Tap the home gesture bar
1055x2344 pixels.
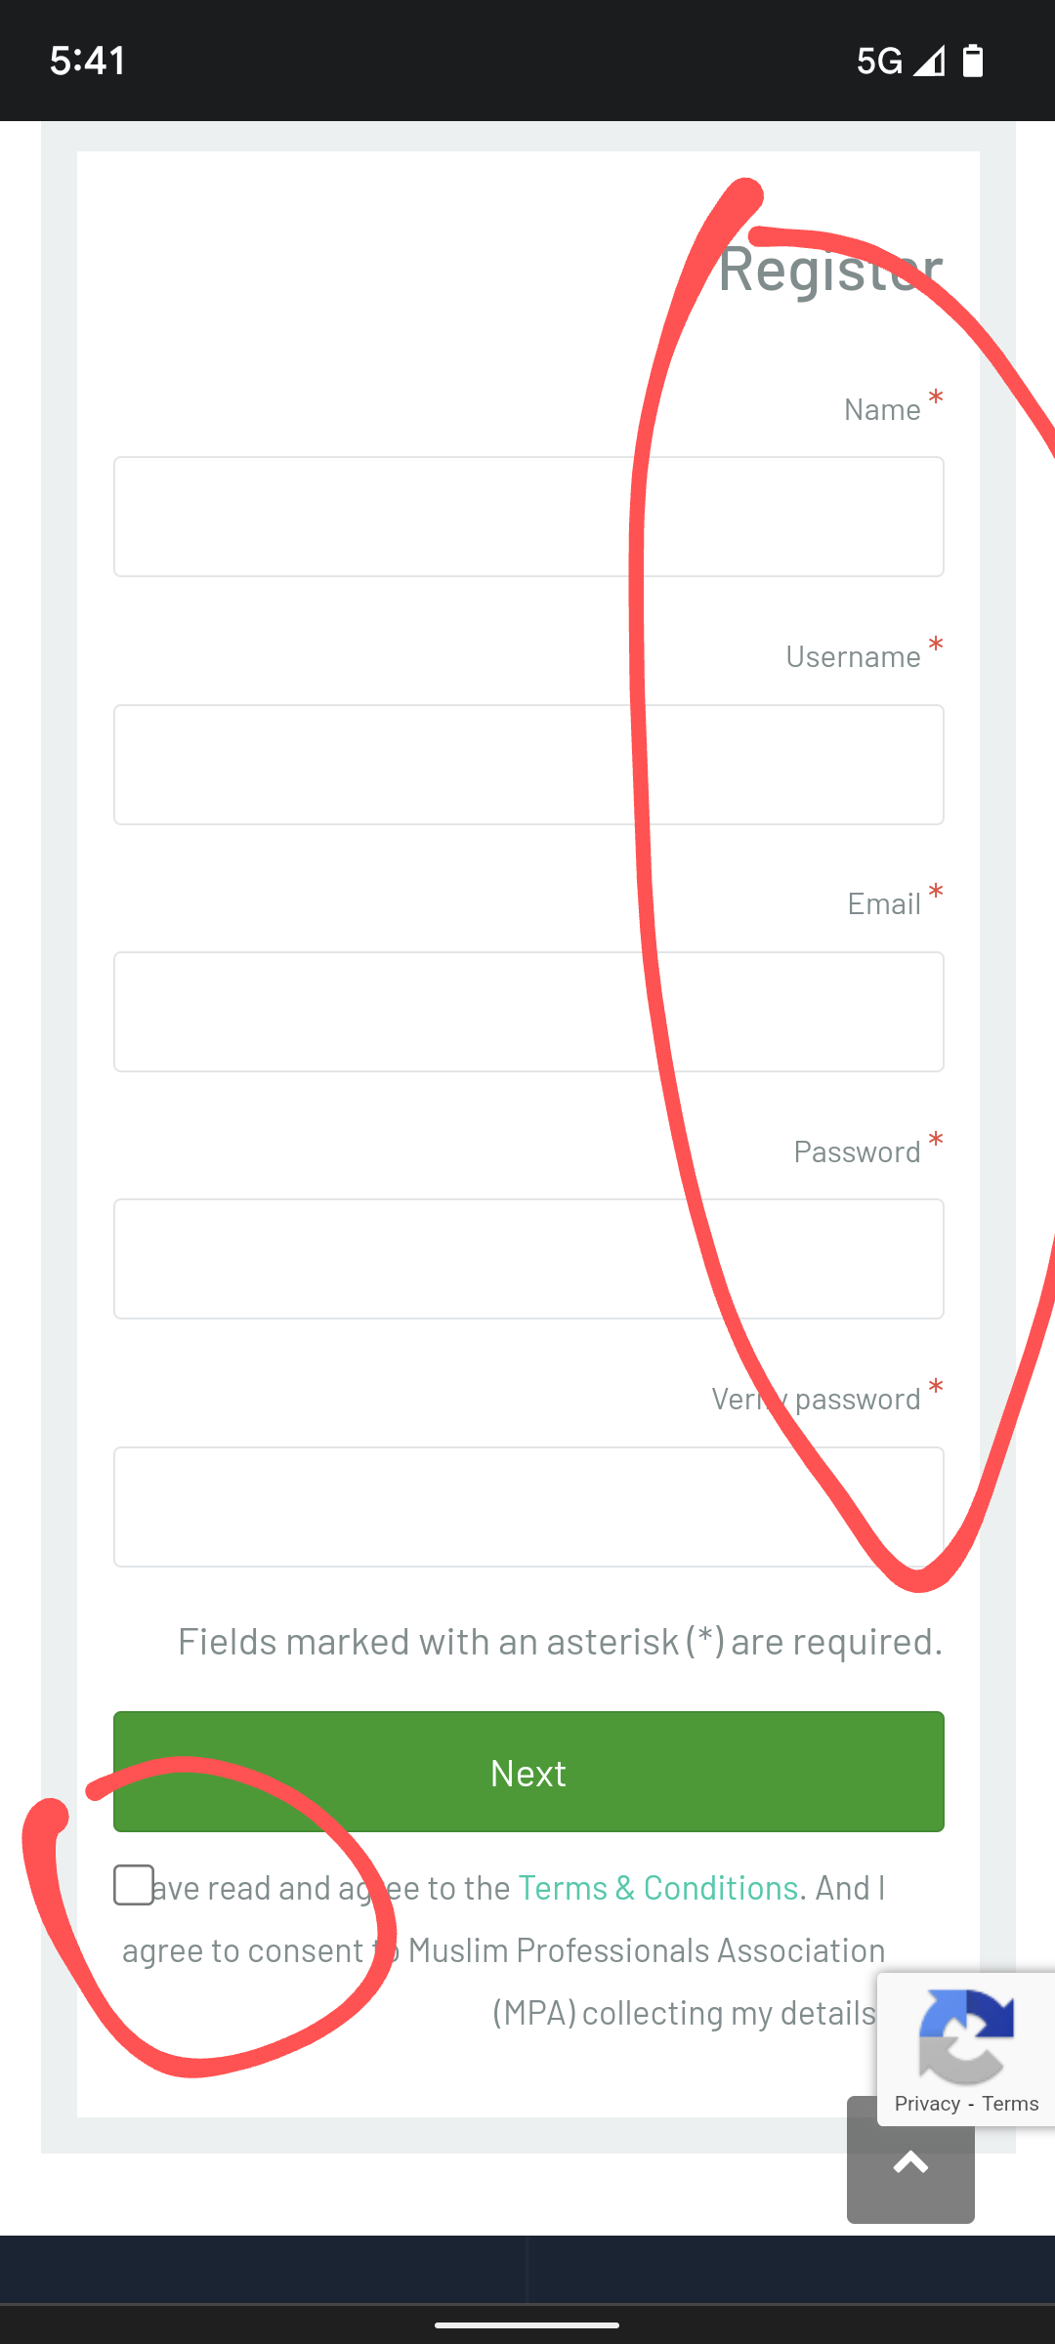point(527,2324)
